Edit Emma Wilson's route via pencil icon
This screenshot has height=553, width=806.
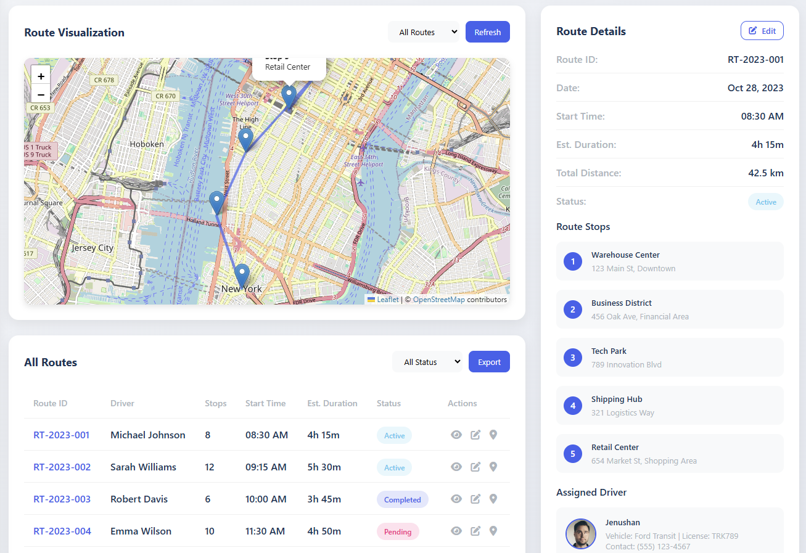tap(475, 531)
